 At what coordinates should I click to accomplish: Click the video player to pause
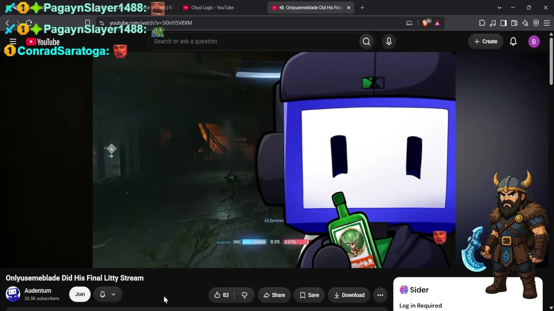click(274, 160)
